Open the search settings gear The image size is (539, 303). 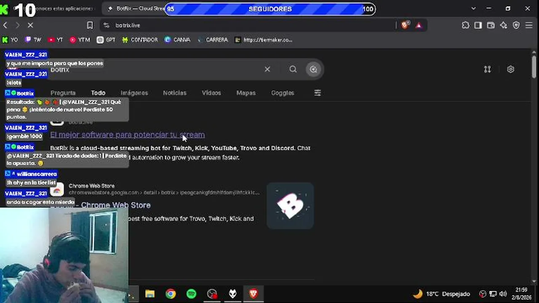pyautogui.click(x=511, y=69)
